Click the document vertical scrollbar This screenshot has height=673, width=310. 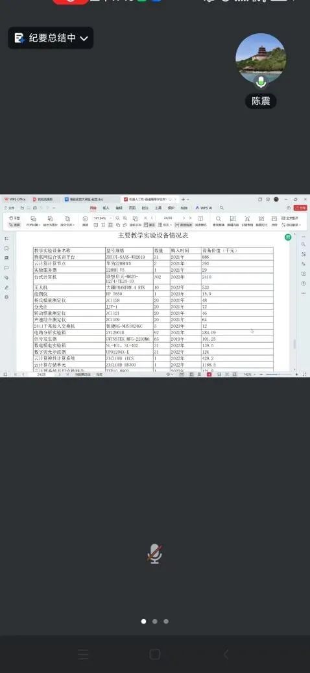(x=294, y=344)
